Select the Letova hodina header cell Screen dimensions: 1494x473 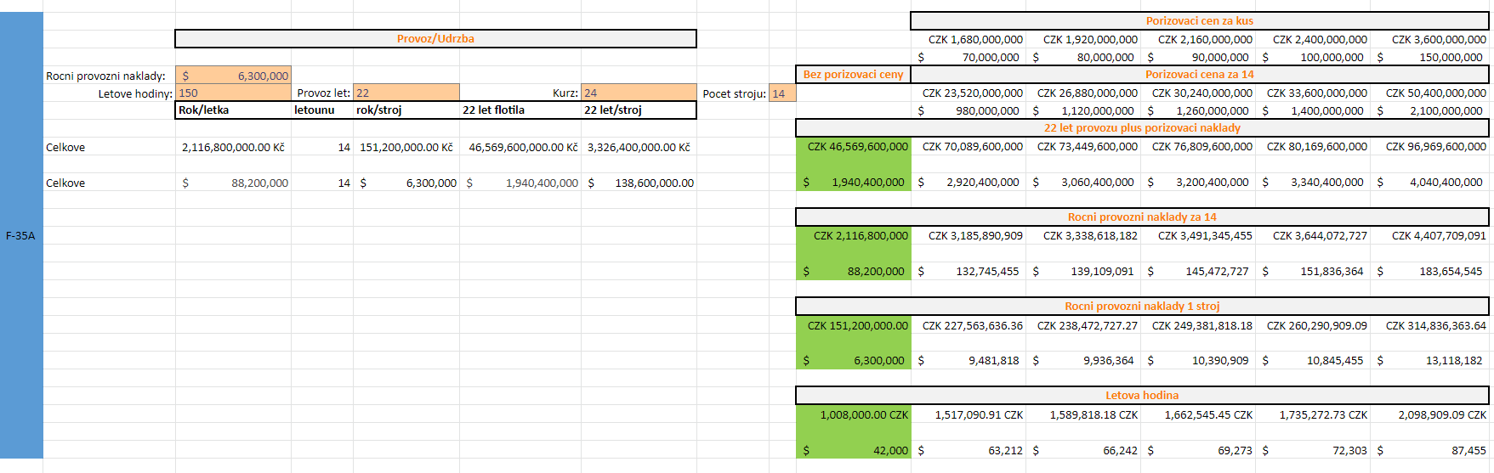pos(1142,396)
